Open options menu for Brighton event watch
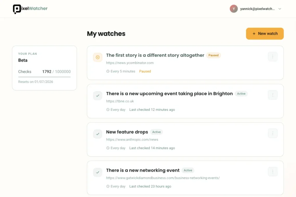The width and height of the screenshot is (296, 197). click(x=273, y=95)
